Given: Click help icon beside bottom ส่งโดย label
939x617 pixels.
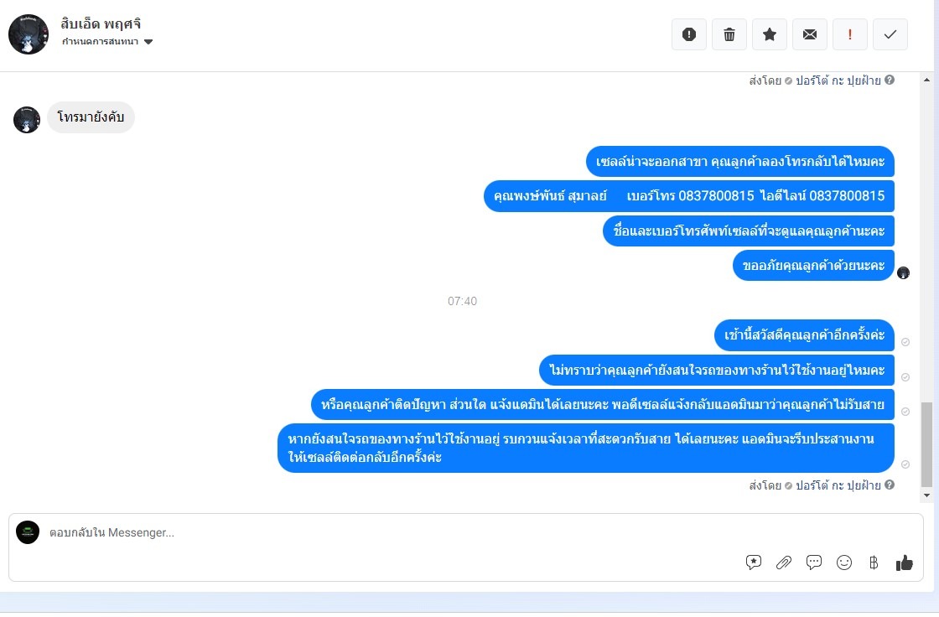Looking at the screenshot, I should [890, 485].
